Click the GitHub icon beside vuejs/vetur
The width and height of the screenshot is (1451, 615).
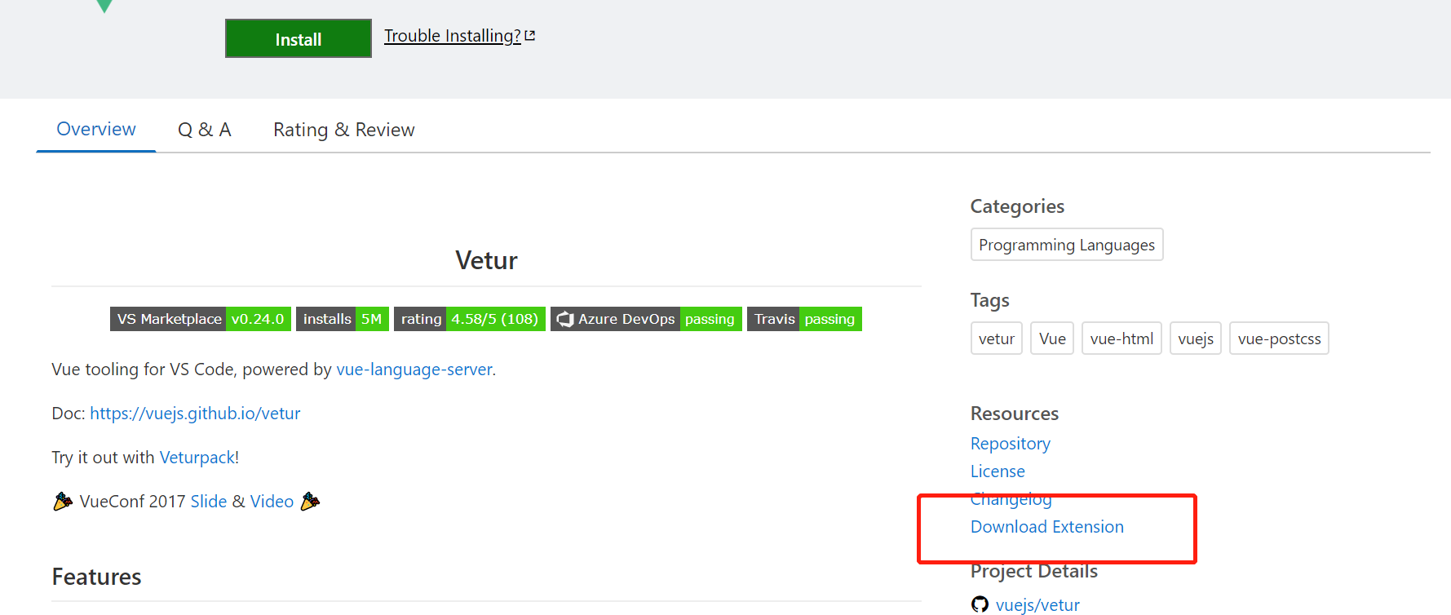pyautogui.click(x=980, y=604)
